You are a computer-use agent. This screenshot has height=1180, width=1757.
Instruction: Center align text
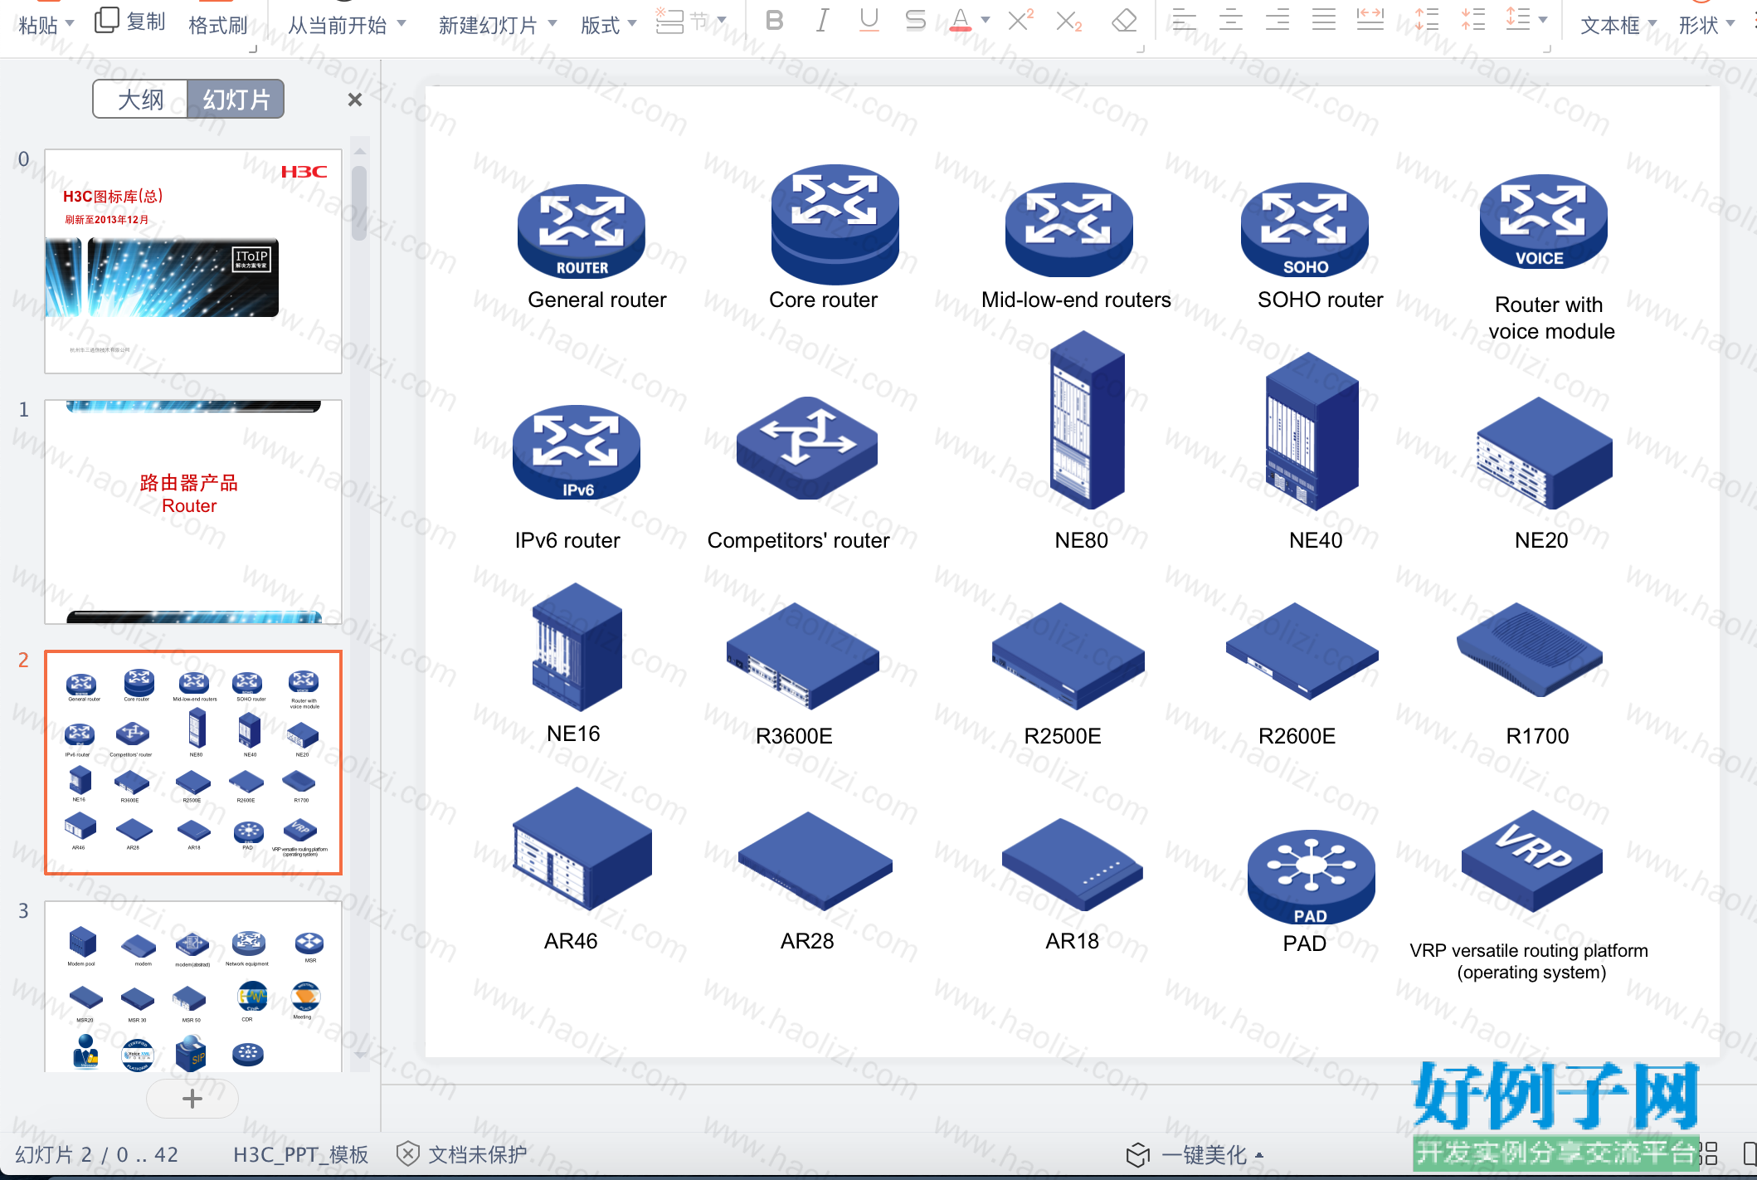[1230, 20]
